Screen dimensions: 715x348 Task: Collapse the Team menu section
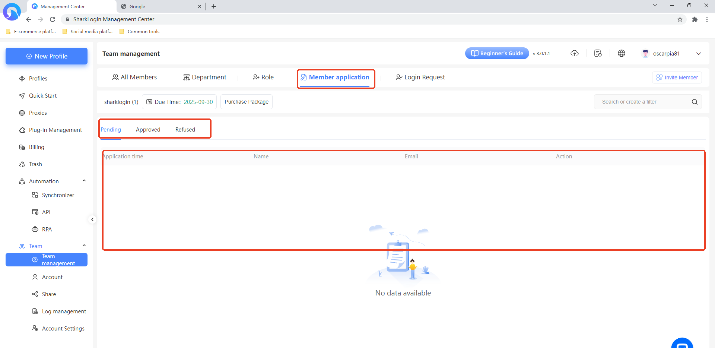click(84, 246)
